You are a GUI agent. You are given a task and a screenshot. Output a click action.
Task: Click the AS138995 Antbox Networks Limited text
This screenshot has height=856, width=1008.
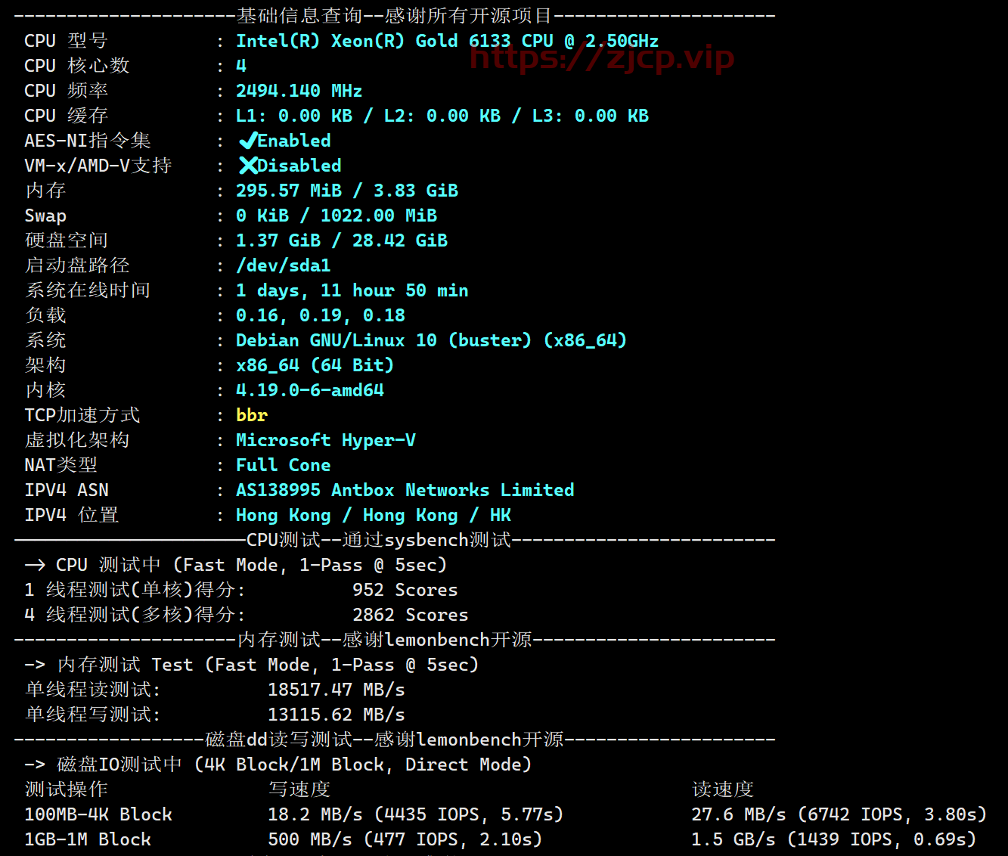point(405,490)
